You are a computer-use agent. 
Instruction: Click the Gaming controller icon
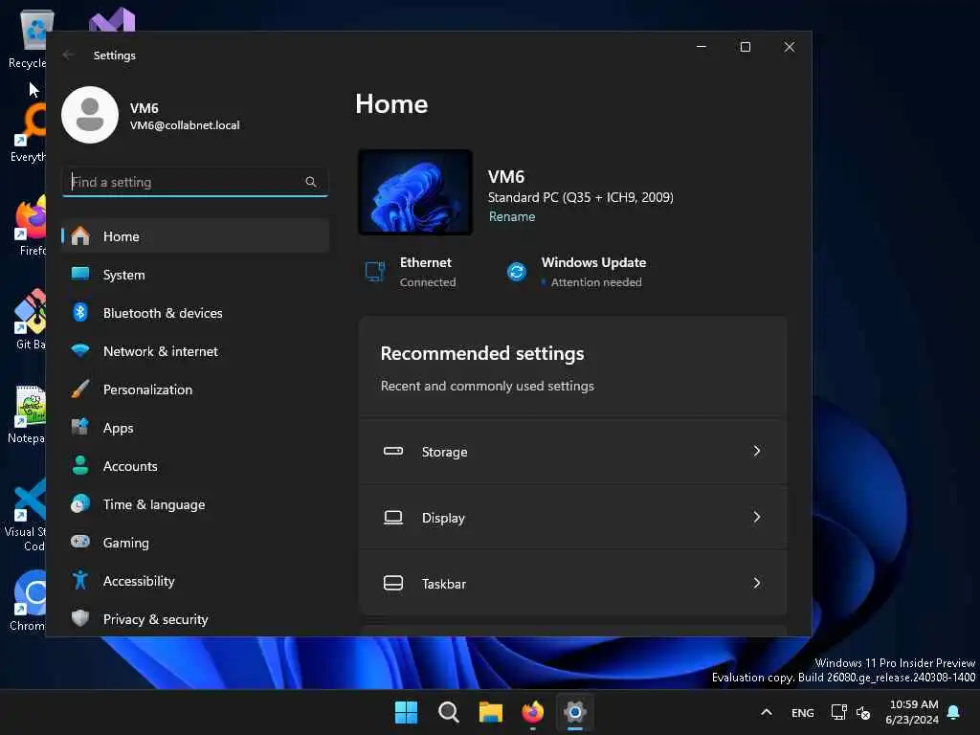coord(80,542)
